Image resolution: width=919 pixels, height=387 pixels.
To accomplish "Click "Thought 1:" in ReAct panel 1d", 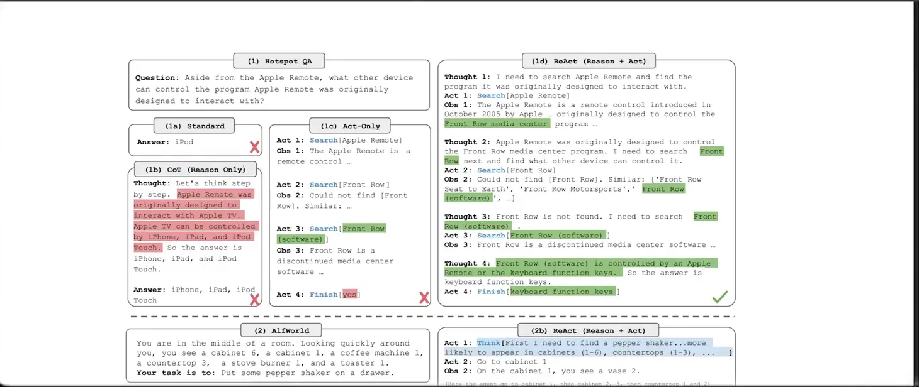I will (467, 77).
